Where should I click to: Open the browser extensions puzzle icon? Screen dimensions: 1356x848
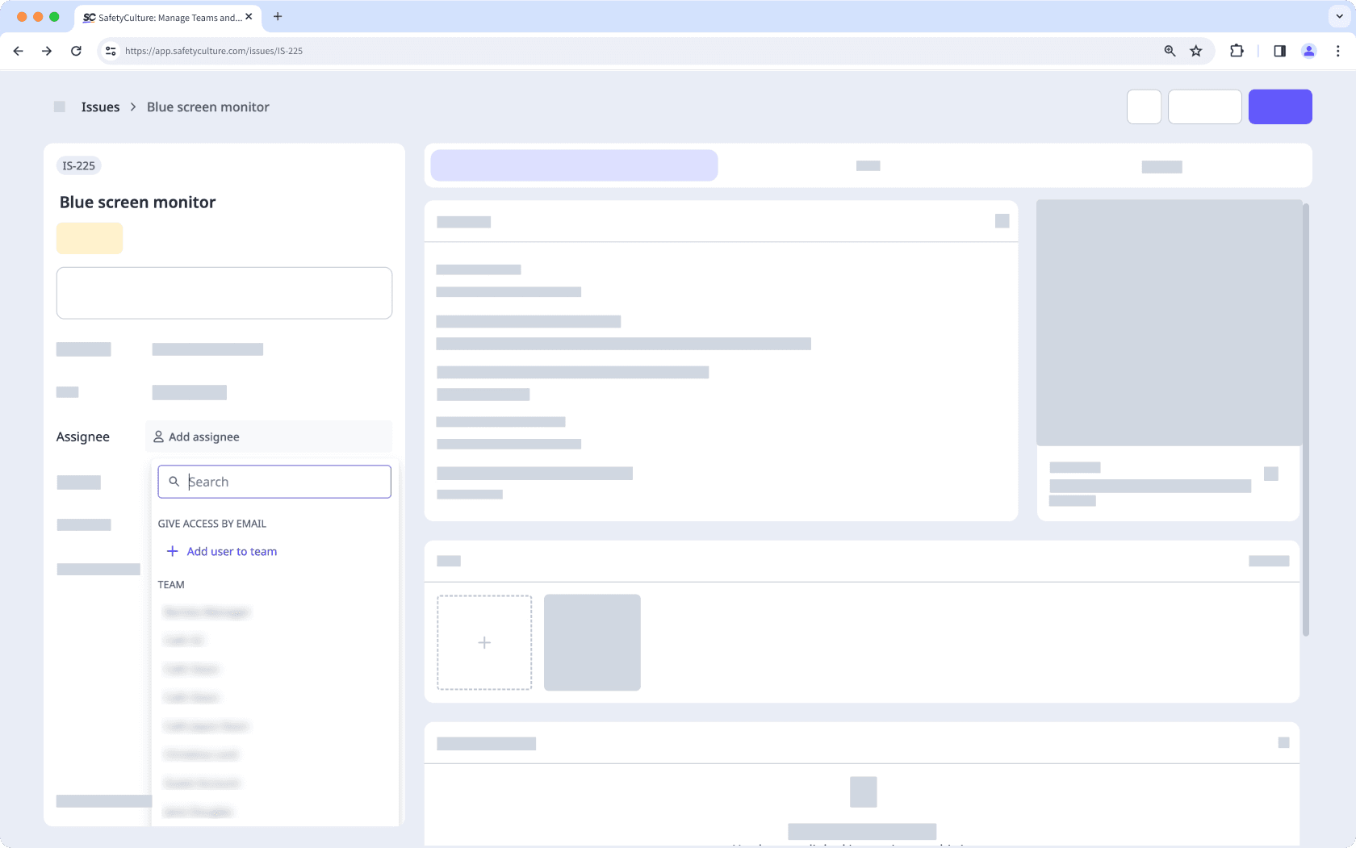(x=1236, y=50)
